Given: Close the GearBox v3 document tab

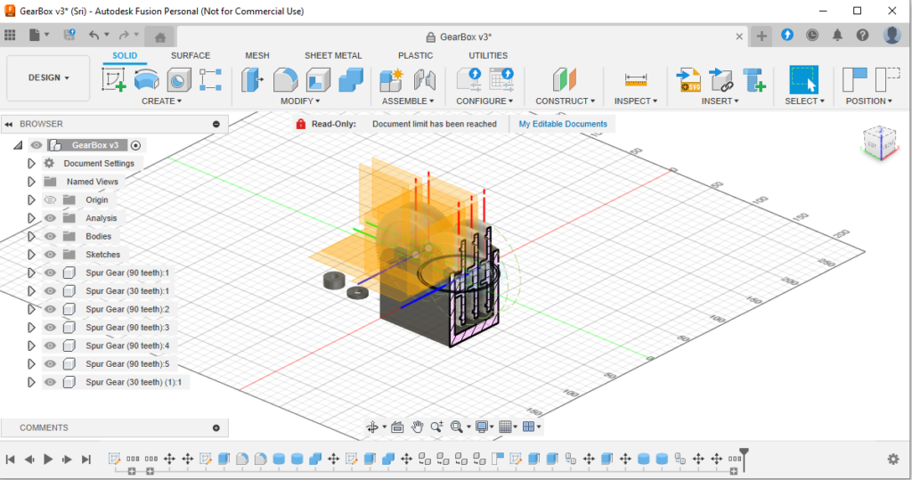Looking at the screenshot, I should pos(739,37).
